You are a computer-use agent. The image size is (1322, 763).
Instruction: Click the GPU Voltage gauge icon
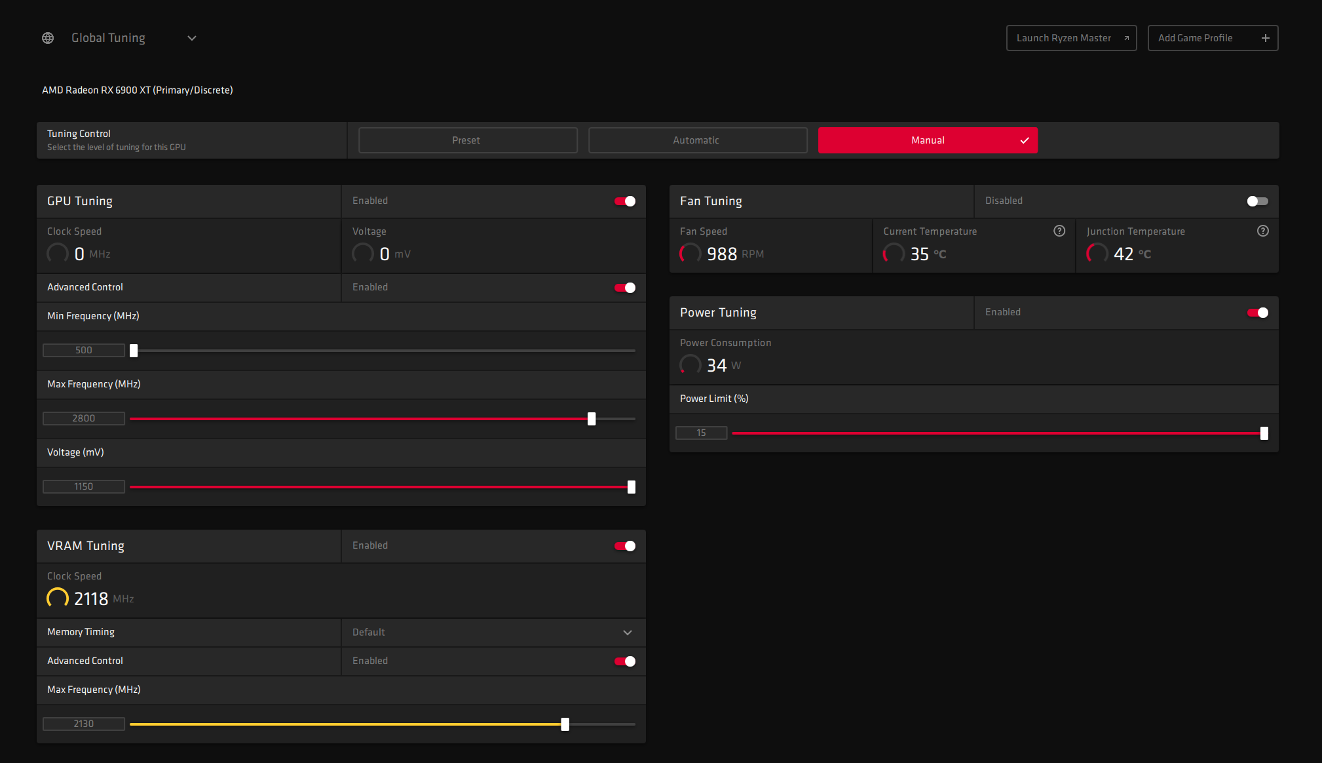(363, 253)
